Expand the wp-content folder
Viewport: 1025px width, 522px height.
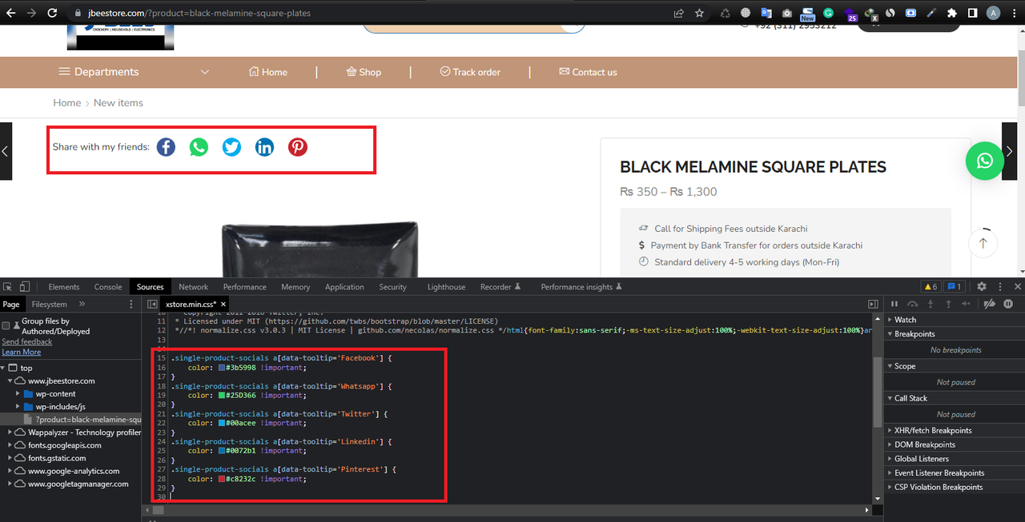click(18, 394)
